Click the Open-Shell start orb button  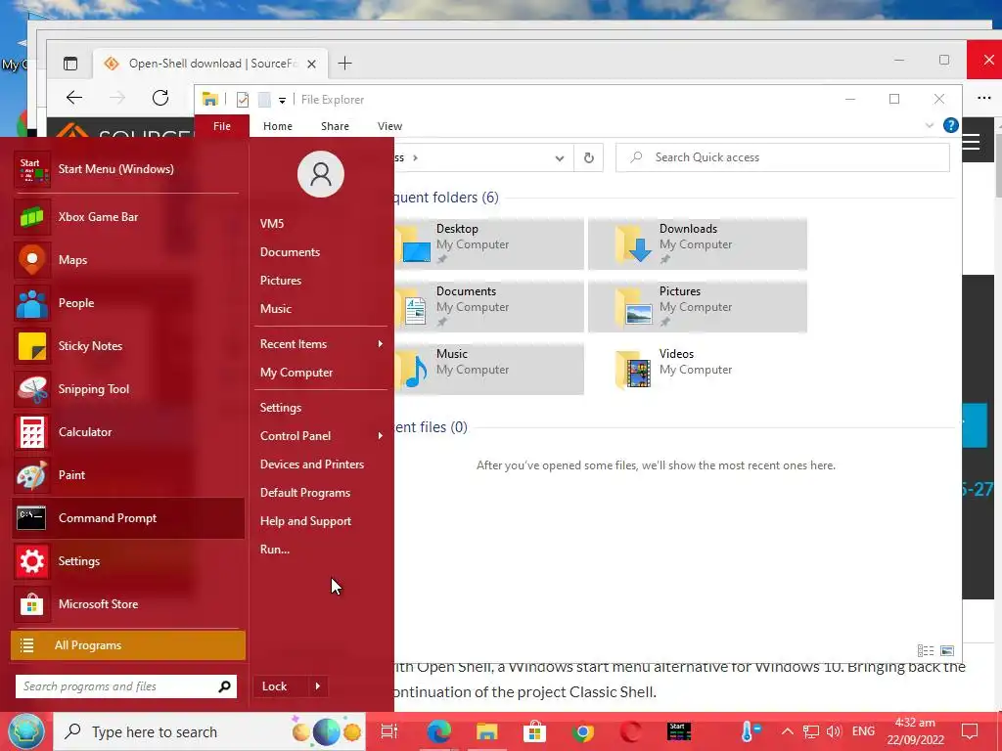pyautogui.click(x=25, y=731)
